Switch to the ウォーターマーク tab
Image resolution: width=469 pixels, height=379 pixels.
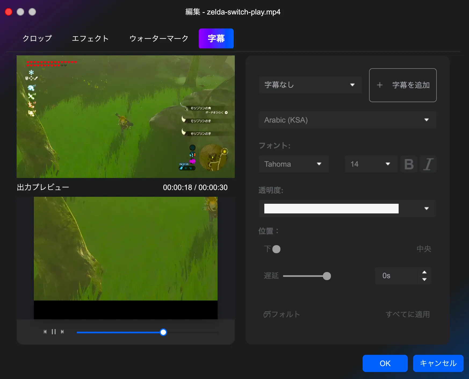[x=159, y=38]
